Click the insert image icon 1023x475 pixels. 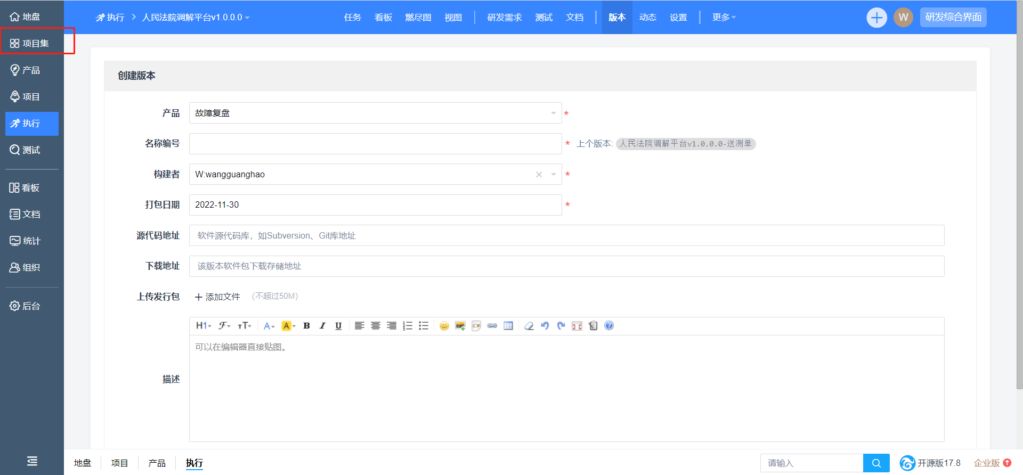coord(460,326)
